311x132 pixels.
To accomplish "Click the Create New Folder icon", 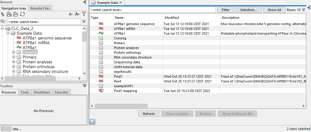I will (16, 14).
